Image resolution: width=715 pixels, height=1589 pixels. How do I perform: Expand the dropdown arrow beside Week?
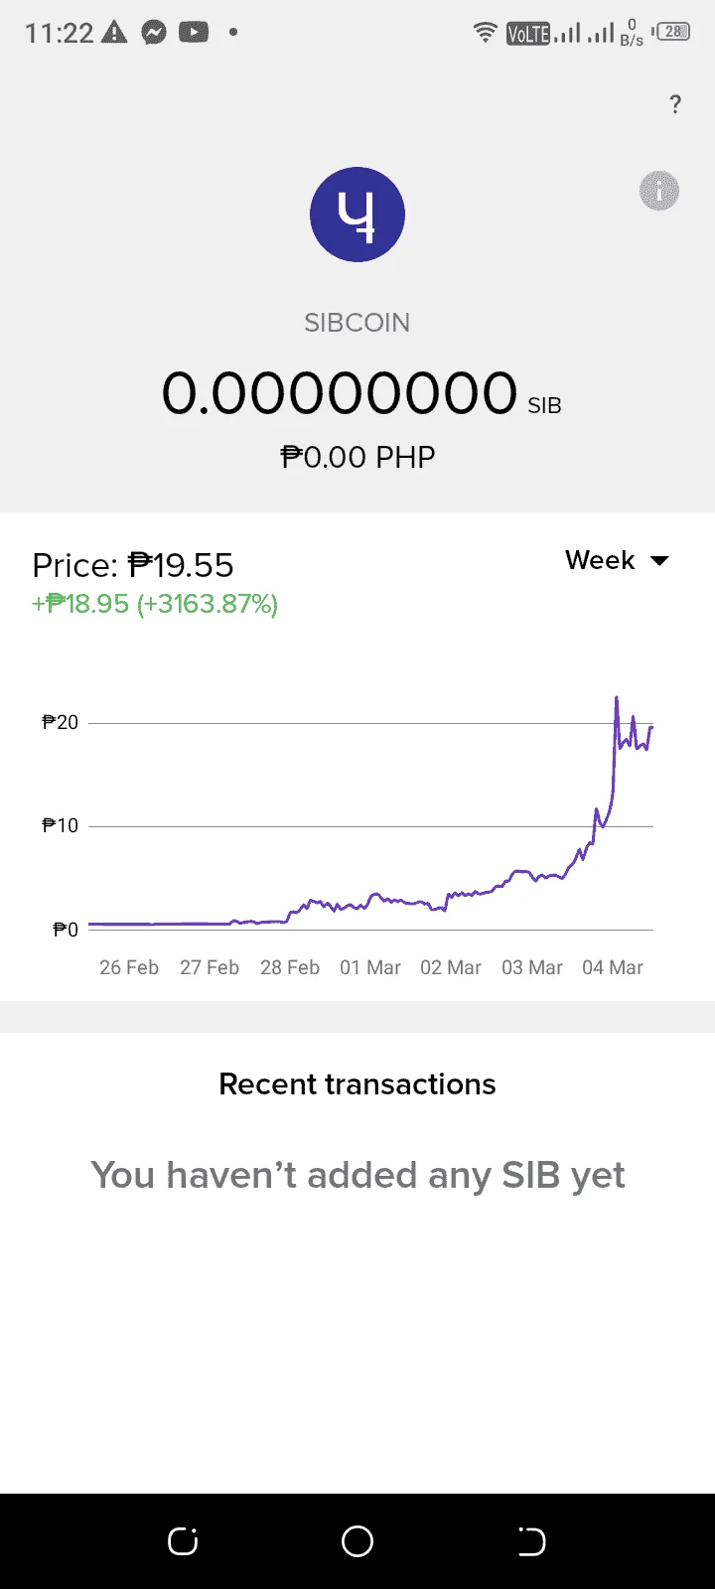[x=659, y=561]
